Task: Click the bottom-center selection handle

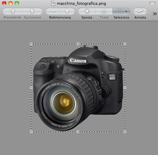Action: pos(78,132)
